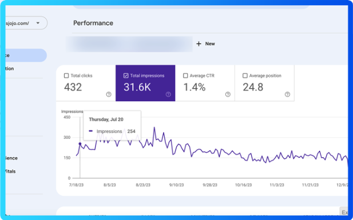353x220 pixels.
Task: Click the 11/21/23 axis date label
Action: [x=310, y=185]
